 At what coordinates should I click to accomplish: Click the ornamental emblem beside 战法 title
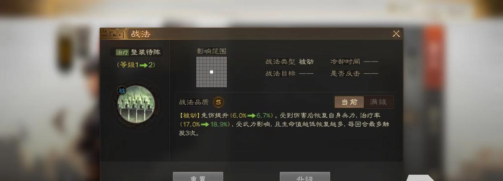coord(114,33)
